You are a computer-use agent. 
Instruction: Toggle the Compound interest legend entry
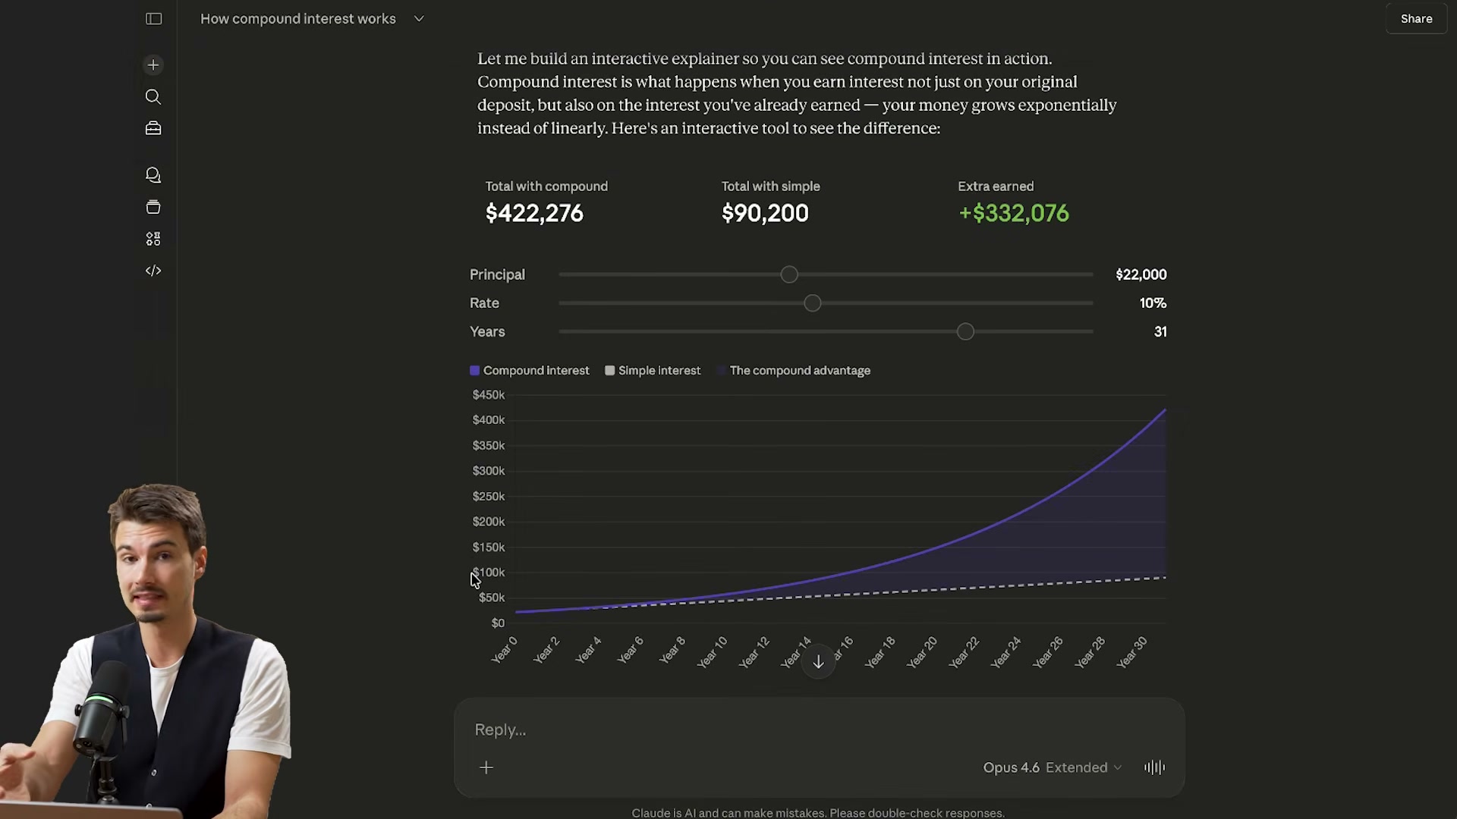pos(530,370)
